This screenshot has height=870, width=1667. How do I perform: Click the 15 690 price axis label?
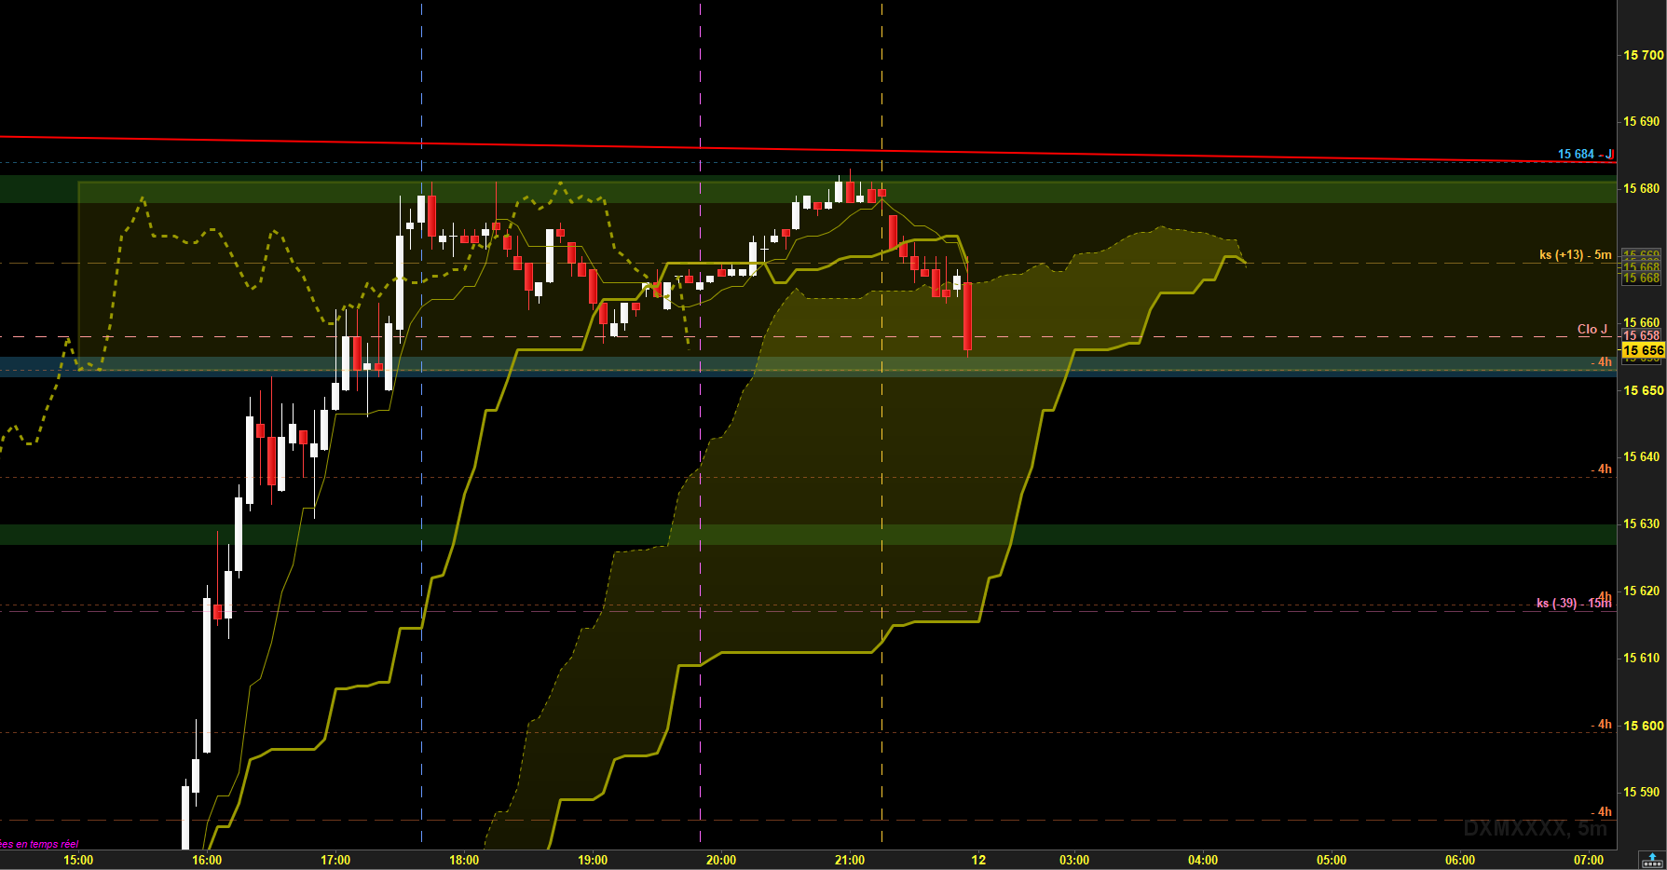coord(1642,121)
